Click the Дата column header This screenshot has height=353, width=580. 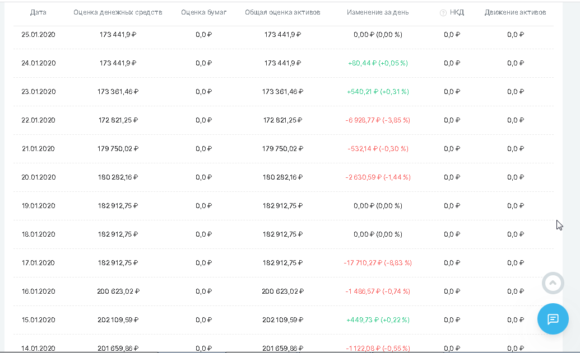pyautogui.click(x=38, y=12)
